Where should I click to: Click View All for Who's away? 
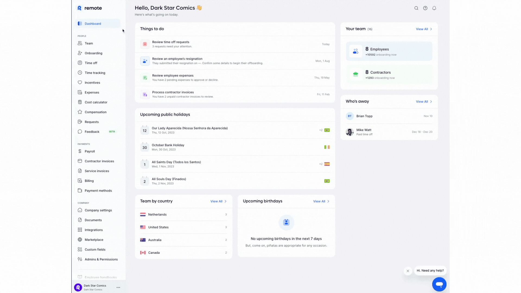pyautogui.click(x=422, y=101)
